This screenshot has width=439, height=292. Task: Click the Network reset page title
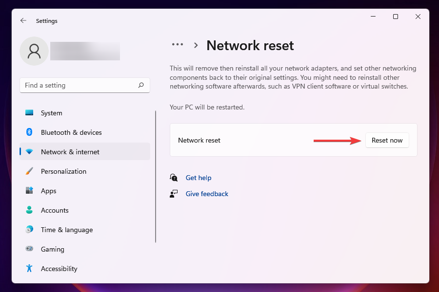tap(250, 45)
